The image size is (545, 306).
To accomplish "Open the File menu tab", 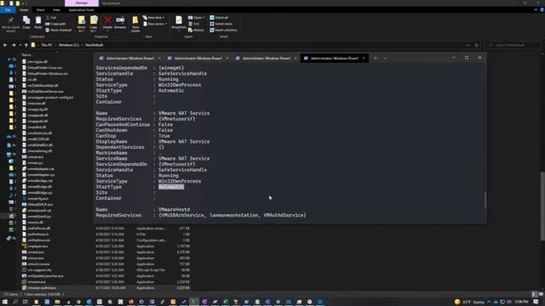I will coord(8,10).
